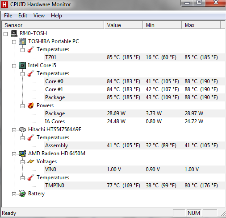Screen dimensions: 226x218
Task: Collapse the Powers section
Action: click(22, 106)
